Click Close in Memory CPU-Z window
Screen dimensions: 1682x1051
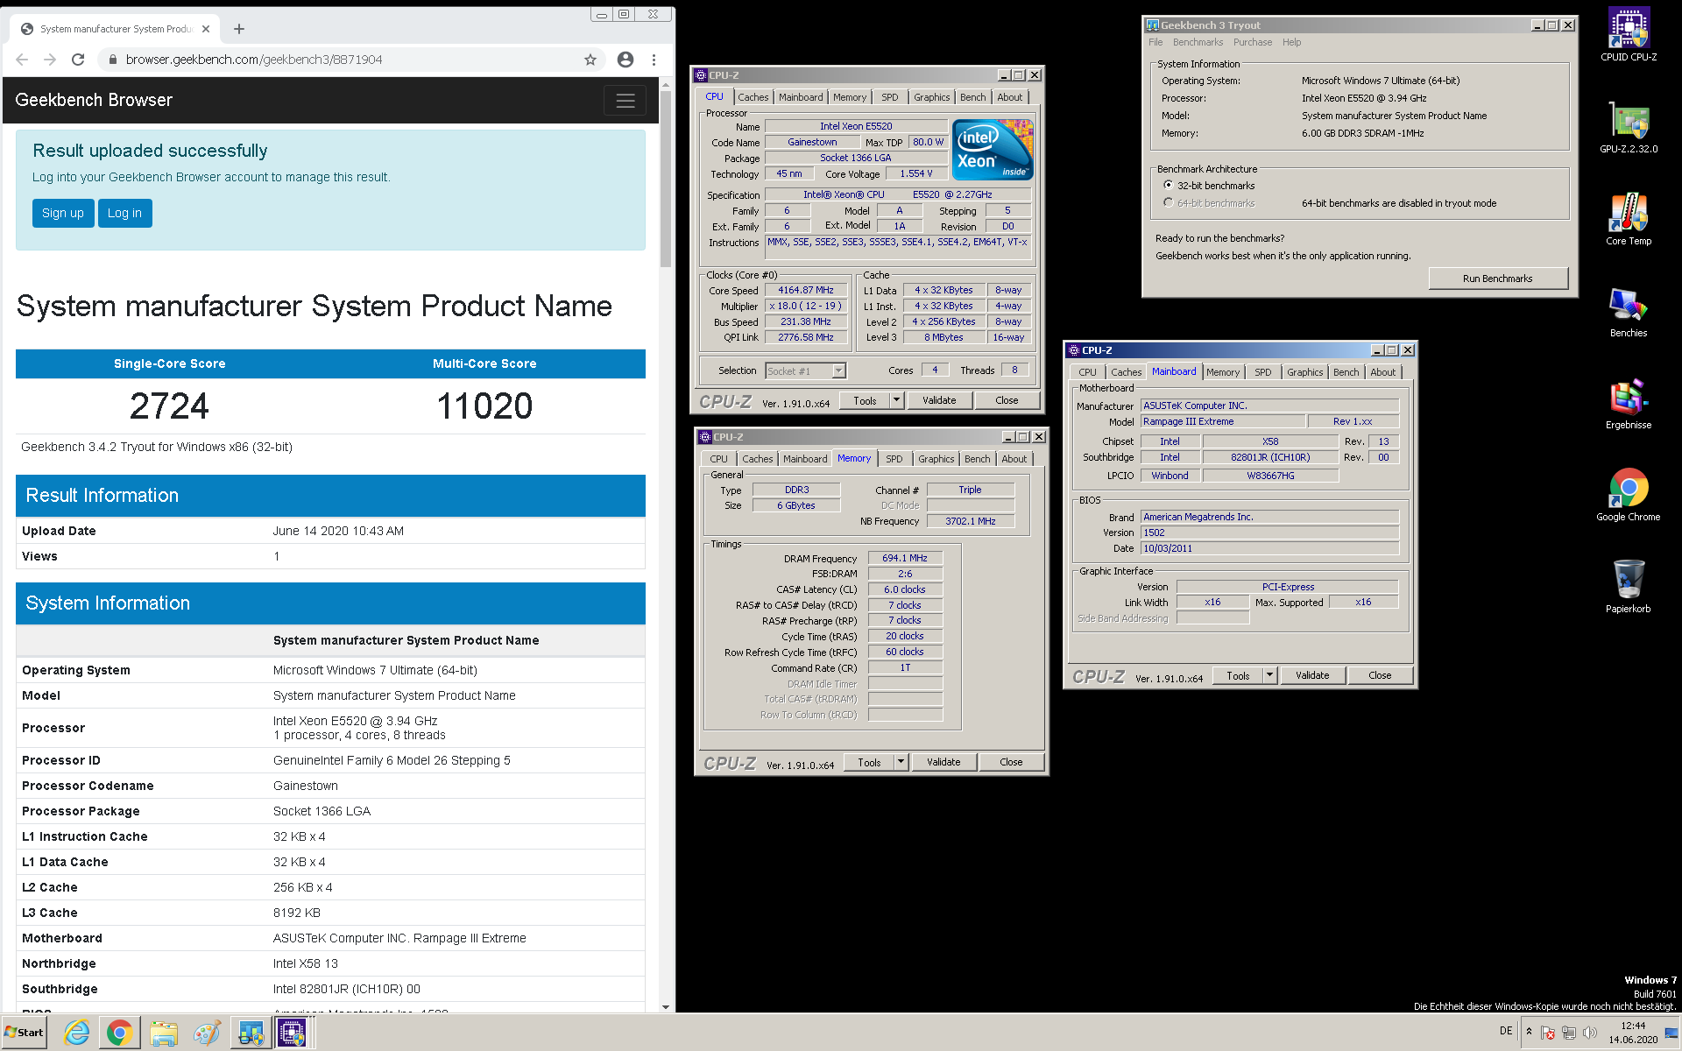[x=1011, y=762]
